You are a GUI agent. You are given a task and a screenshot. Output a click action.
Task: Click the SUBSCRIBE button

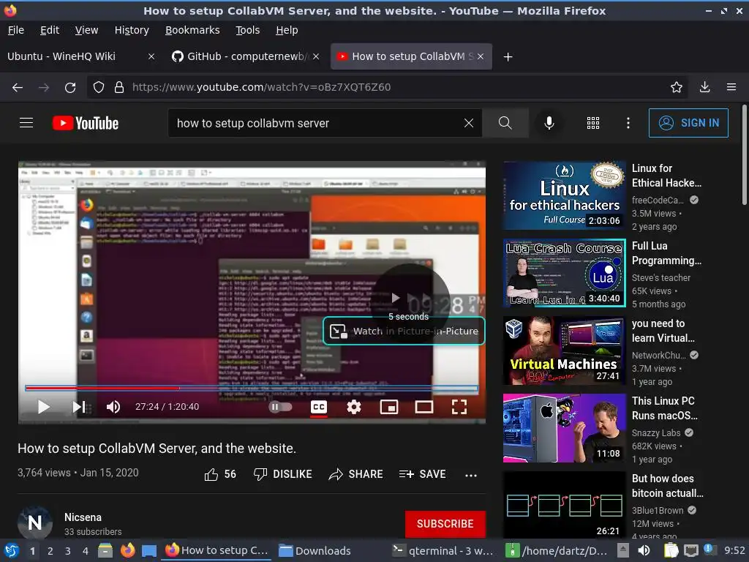click(445, 524)
